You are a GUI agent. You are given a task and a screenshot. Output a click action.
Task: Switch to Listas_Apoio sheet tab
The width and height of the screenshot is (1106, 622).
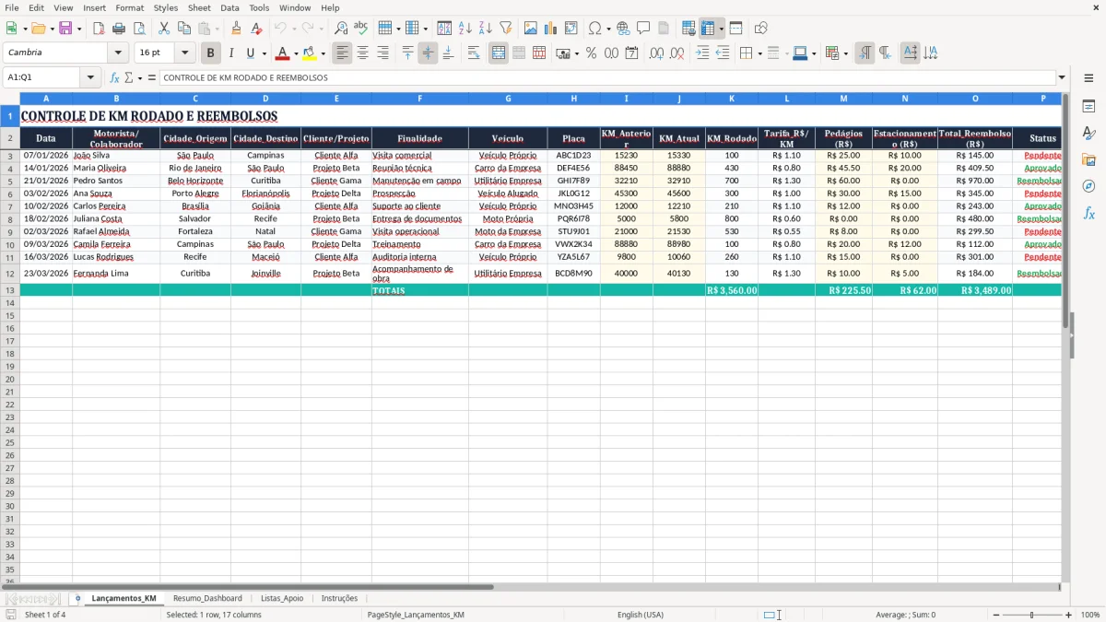pyautogui.click(x=282, y=598)
